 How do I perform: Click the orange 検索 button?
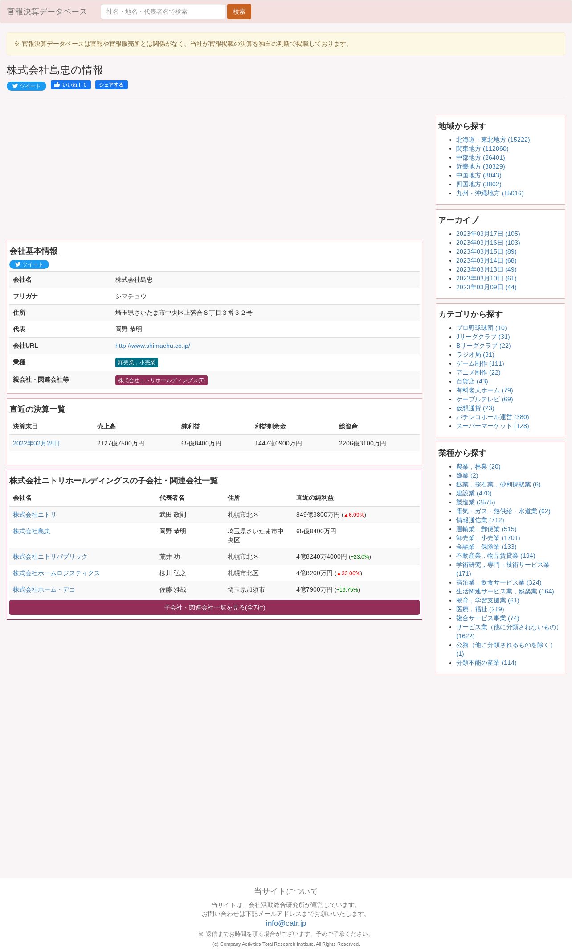coord(239,12)
